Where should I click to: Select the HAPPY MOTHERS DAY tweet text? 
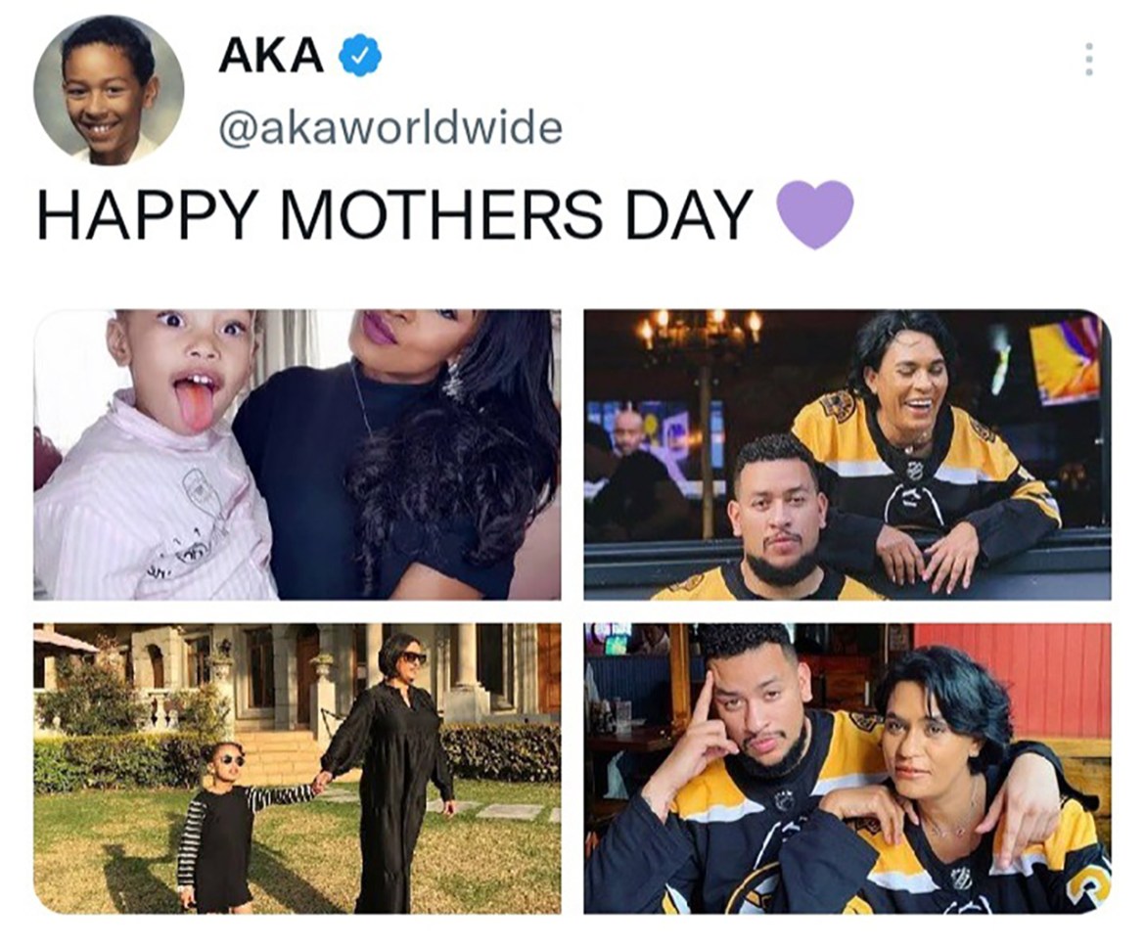click(x=394, y=214)
